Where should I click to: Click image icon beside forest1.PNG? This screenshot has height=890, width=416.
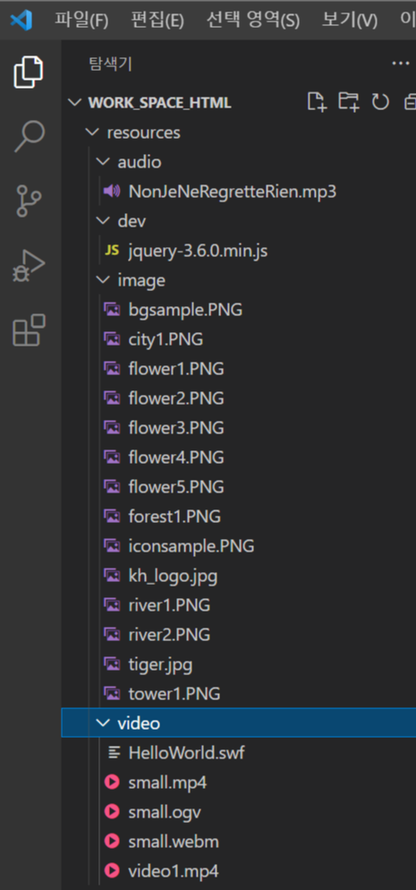click(112, 517)
